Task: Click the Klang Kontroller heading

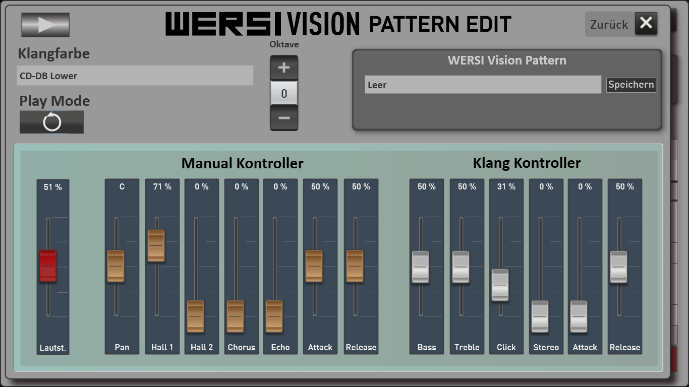Action: click(x=527, y=163)
